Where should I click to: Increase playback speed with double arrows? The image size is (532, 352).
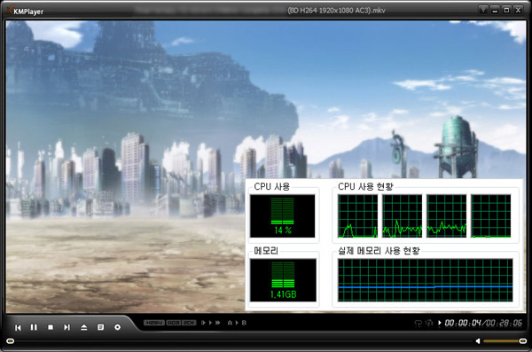click(217, 323)
